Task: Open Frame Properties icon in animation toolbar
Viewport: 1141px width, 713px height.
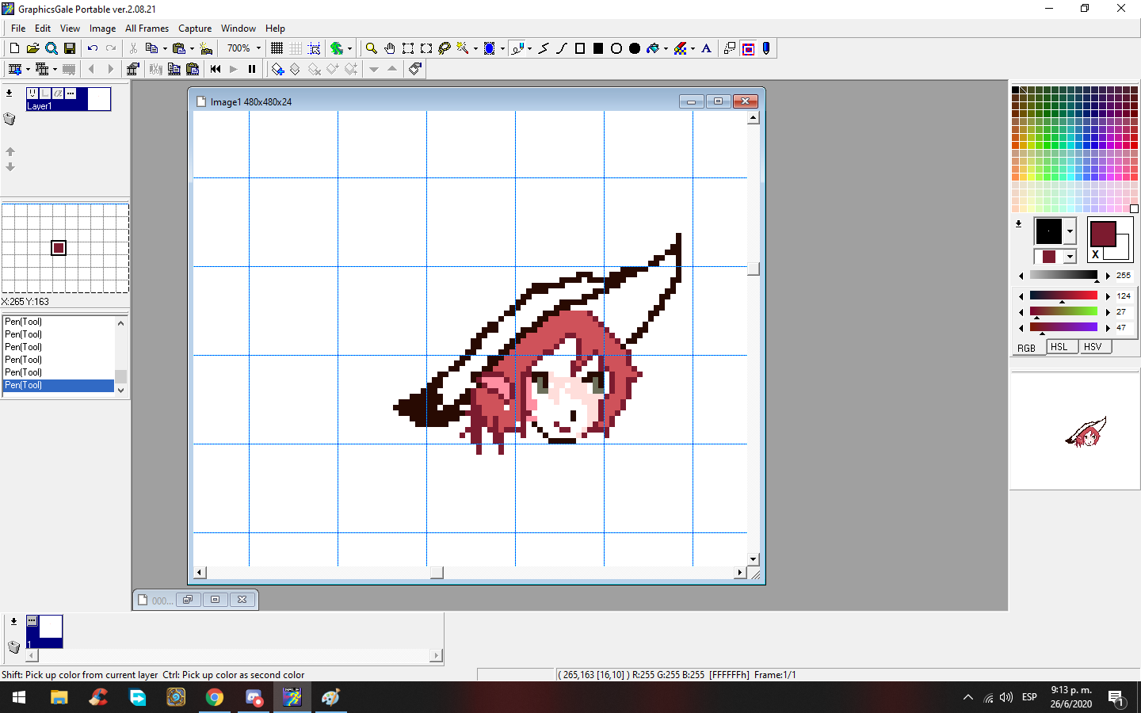Action: click(x=132, y=70)
